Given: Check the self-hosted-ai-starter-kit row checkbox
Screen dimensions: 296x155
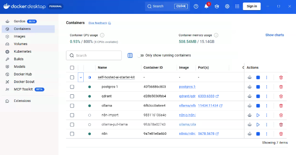Looking at the screenshot, I should point(72,77).
